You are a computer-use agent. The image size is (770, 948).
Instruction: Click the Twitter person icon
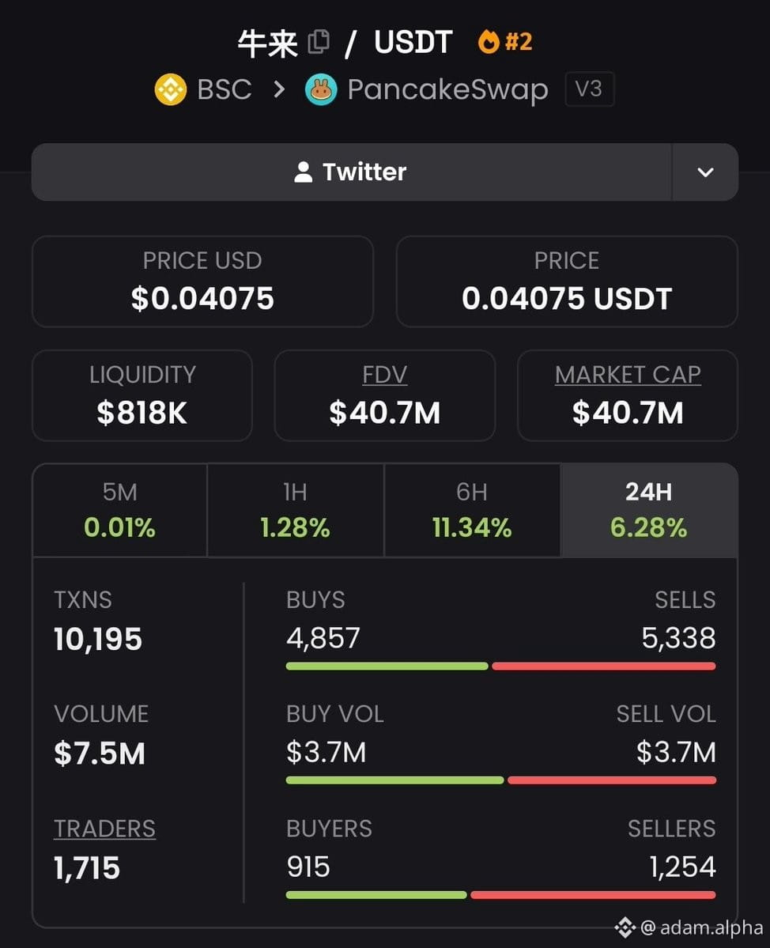pos(303,172)
